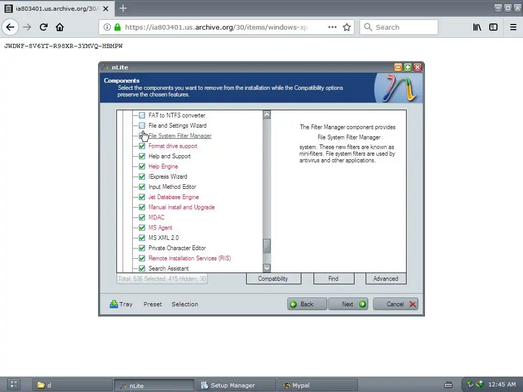The image size is (523, 392).
Task: Click the Tray download icon in nLite
Action: [x=114, y=304]
